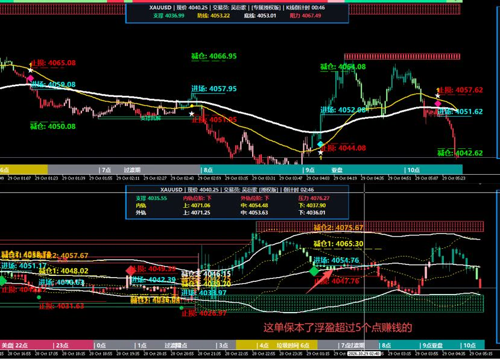500x359 pixels.
Task: Click the red annotation text 这单保本了浮盈超过5个点赚钱的
Action: click(x=338, y=328)
